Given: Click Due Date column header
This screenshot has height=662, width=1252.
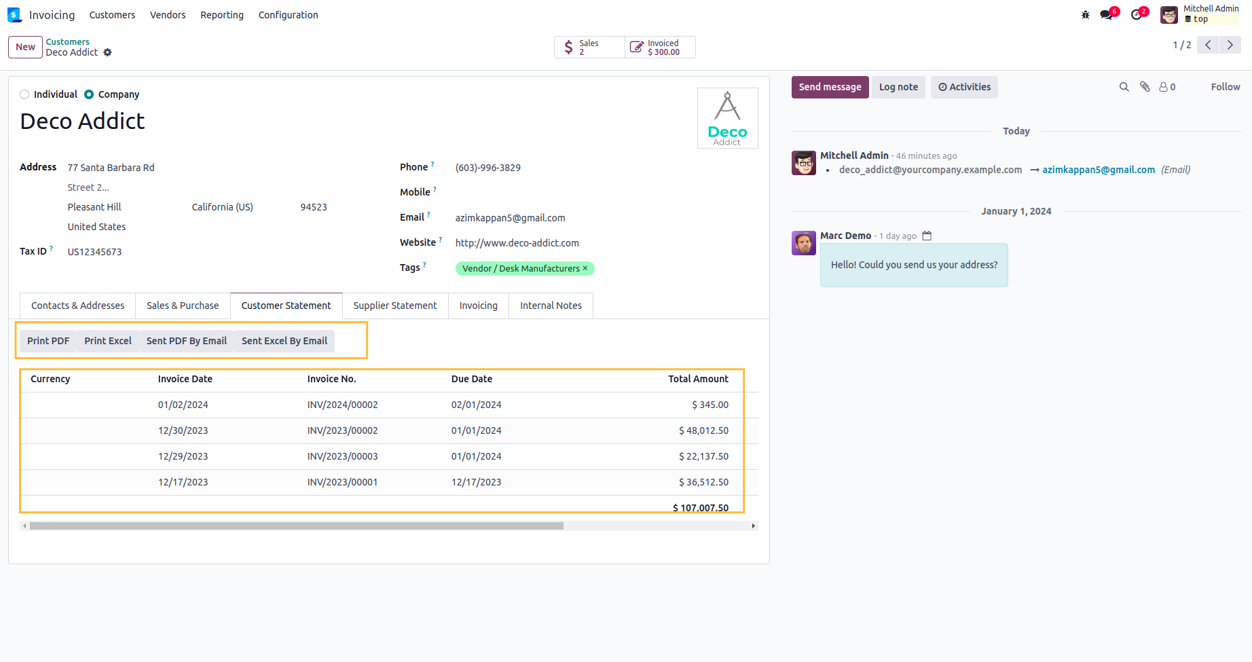Looking at the screenshot, I should tap(472, 379).
